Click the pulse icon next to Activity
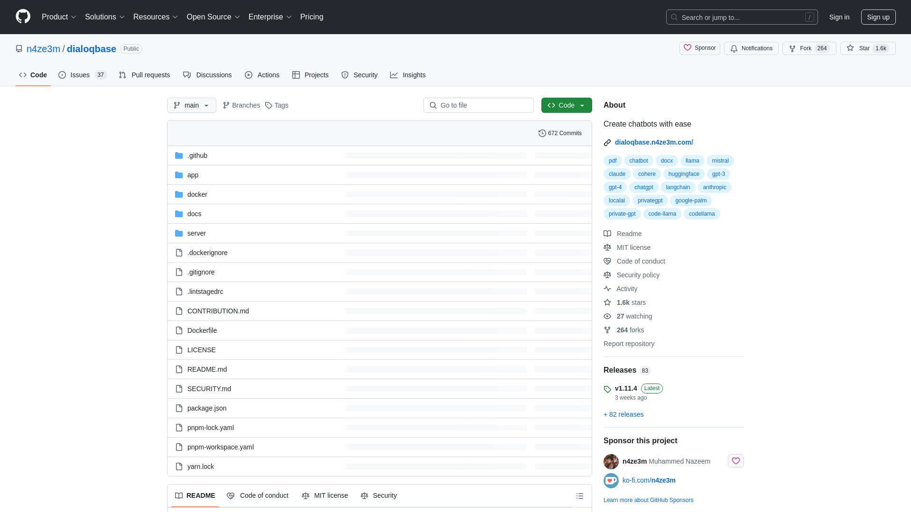 point(607,289)
